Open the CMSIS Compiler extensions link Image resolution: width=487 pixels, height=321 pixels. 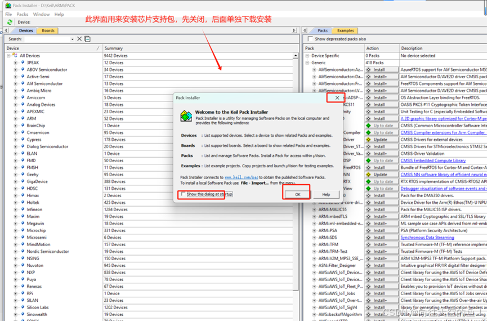coord(443,133)
